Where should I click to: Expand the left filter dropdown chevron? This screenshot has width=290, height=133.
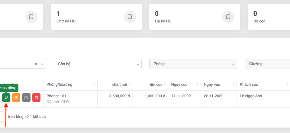(42, 64)
